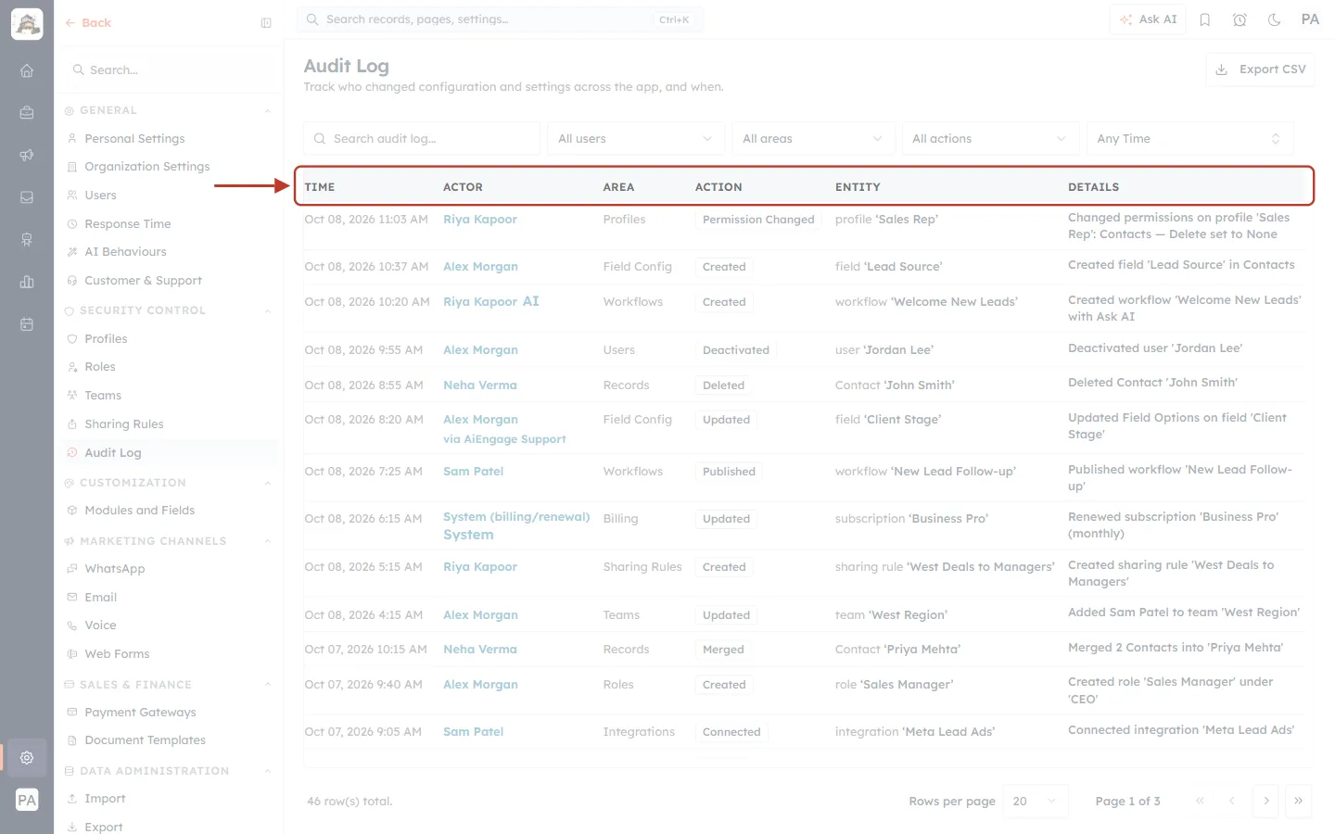Open Sharing Rules in sidebar
Screen dimensions: 1335x834
pyautogui.click(x=123, y=424)
